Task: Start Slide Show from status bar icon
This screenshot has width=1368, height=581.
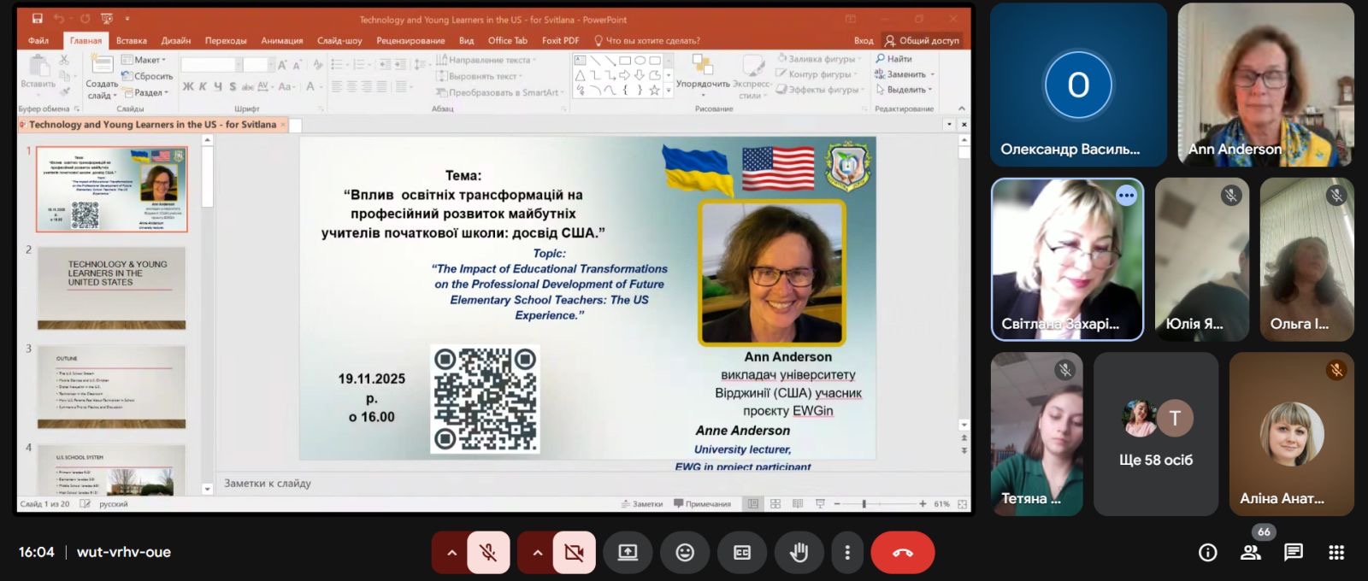Action: click(820, 504)
